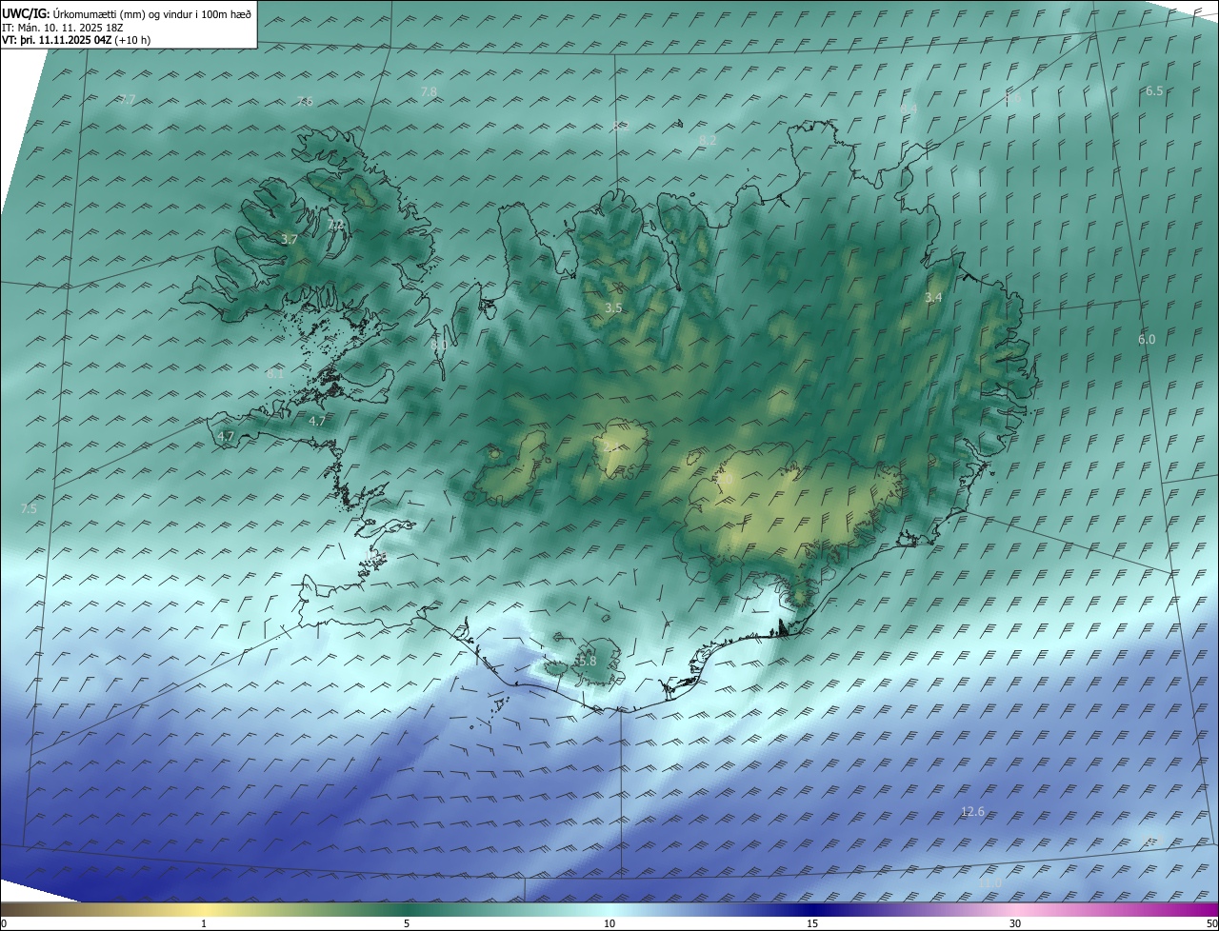Screen dimensions: 1219x931
Task: Click the 3.4 value label in east Iceland
Action: pos(933,298)
